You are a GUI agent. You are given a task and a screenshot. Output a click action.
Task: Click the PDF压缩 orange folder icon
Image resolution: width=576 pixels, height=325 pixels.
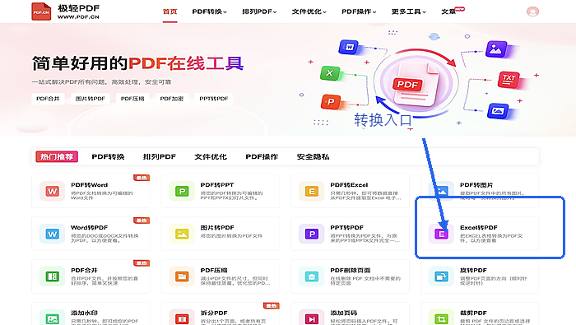[182, 276]
